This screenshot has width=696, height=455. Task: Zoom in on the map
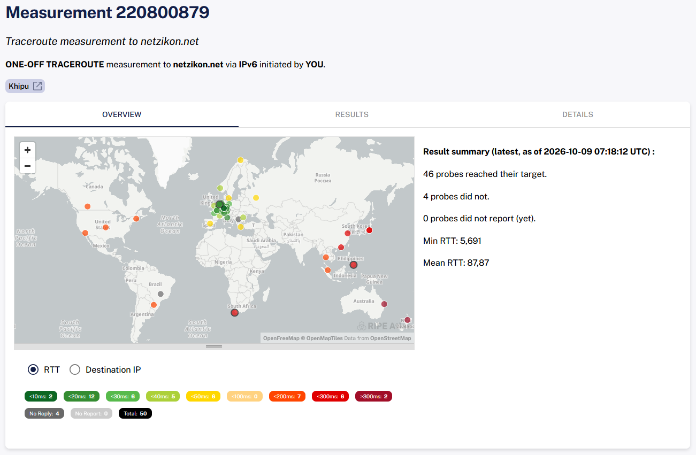[x=27, y=150]
